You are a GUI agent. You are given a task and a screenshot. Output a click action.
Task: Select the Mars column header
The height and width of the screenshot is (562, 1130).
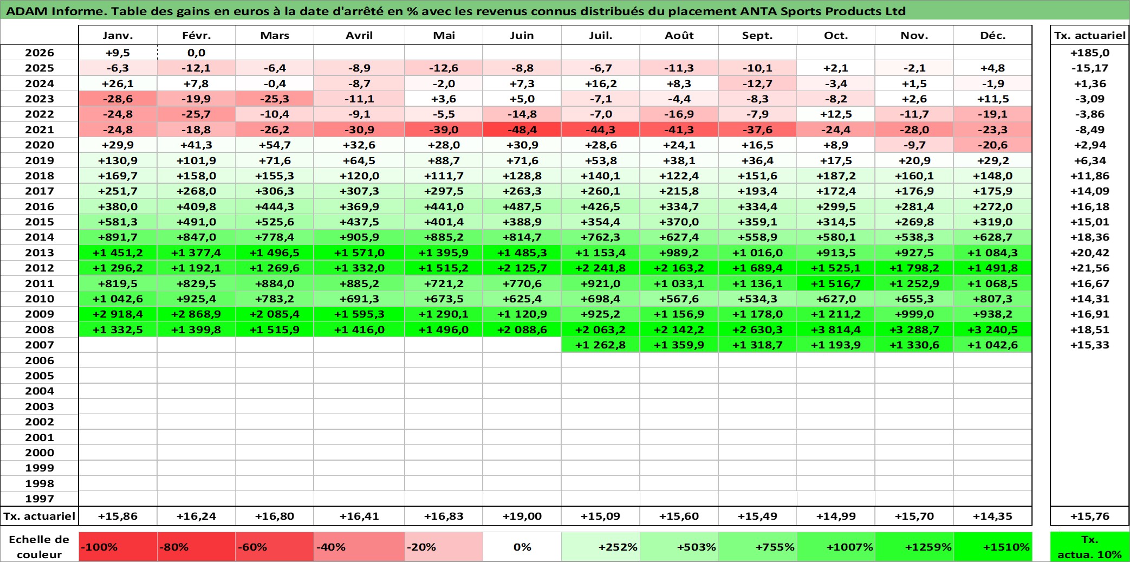pos(275,35)
